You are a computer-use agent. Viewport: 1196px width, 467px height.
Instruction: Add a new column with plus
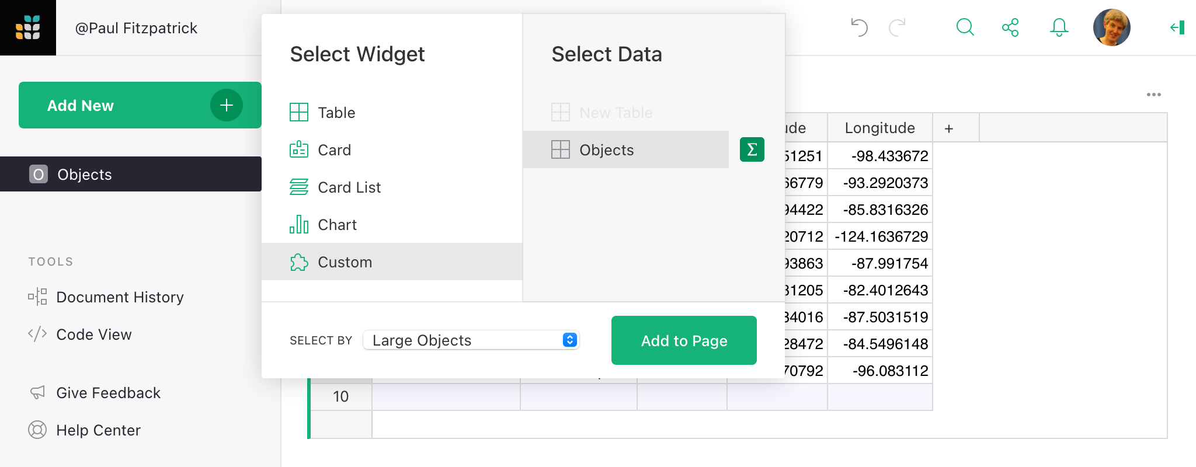click(x=949, y=128)
